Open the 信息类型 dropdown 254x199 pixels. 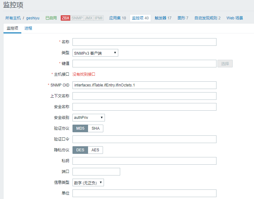click(x=88, y=182)
